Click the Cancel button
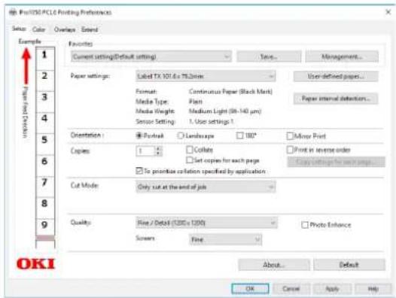 click(291, 289)
